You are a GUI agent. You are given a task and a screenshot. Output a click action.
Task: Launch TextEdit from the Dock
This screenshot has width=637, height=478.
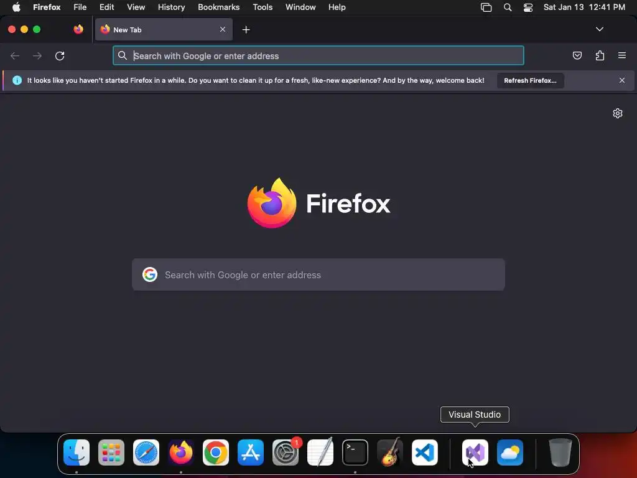tap(320, 452)
